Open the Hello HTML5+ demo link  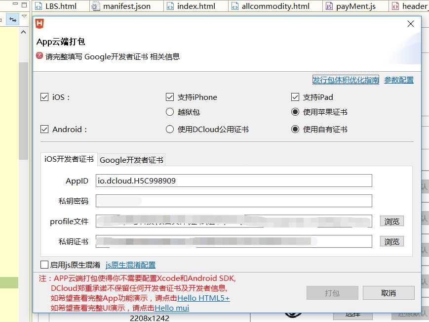[203, 298]
